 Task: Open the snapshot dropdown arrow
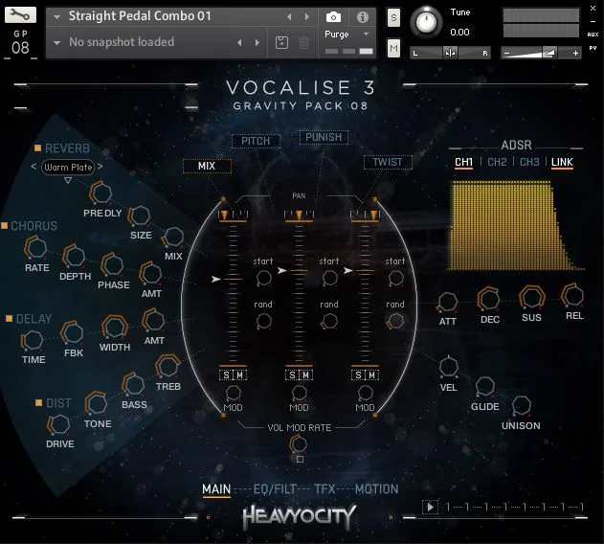[57, 42]
